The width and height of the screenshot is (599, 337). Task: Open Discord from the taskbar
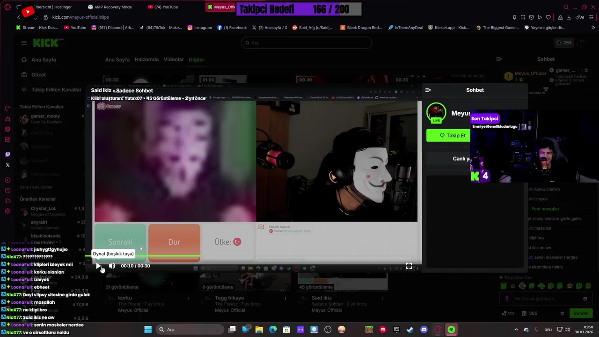pyautogui.click(x=424, y=330)
